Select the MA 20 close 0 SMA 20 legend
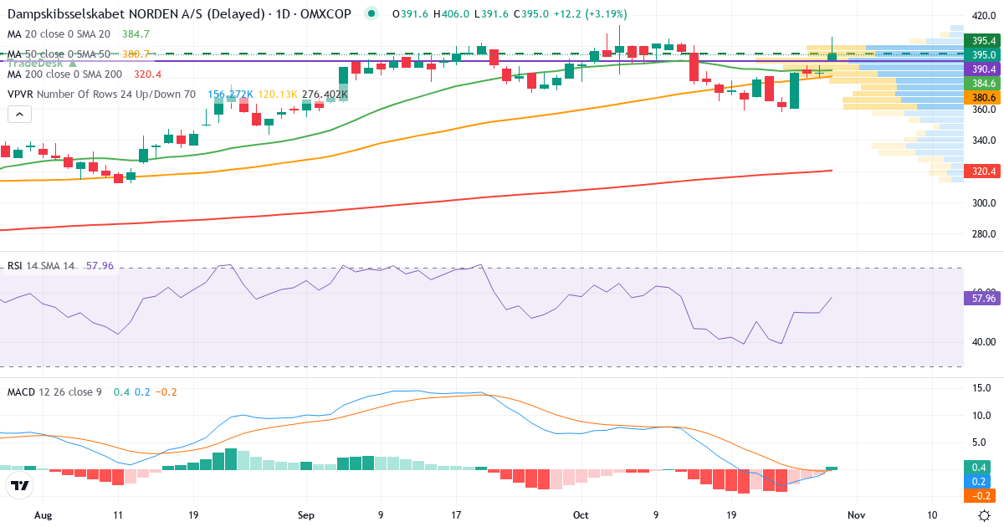 59,34
